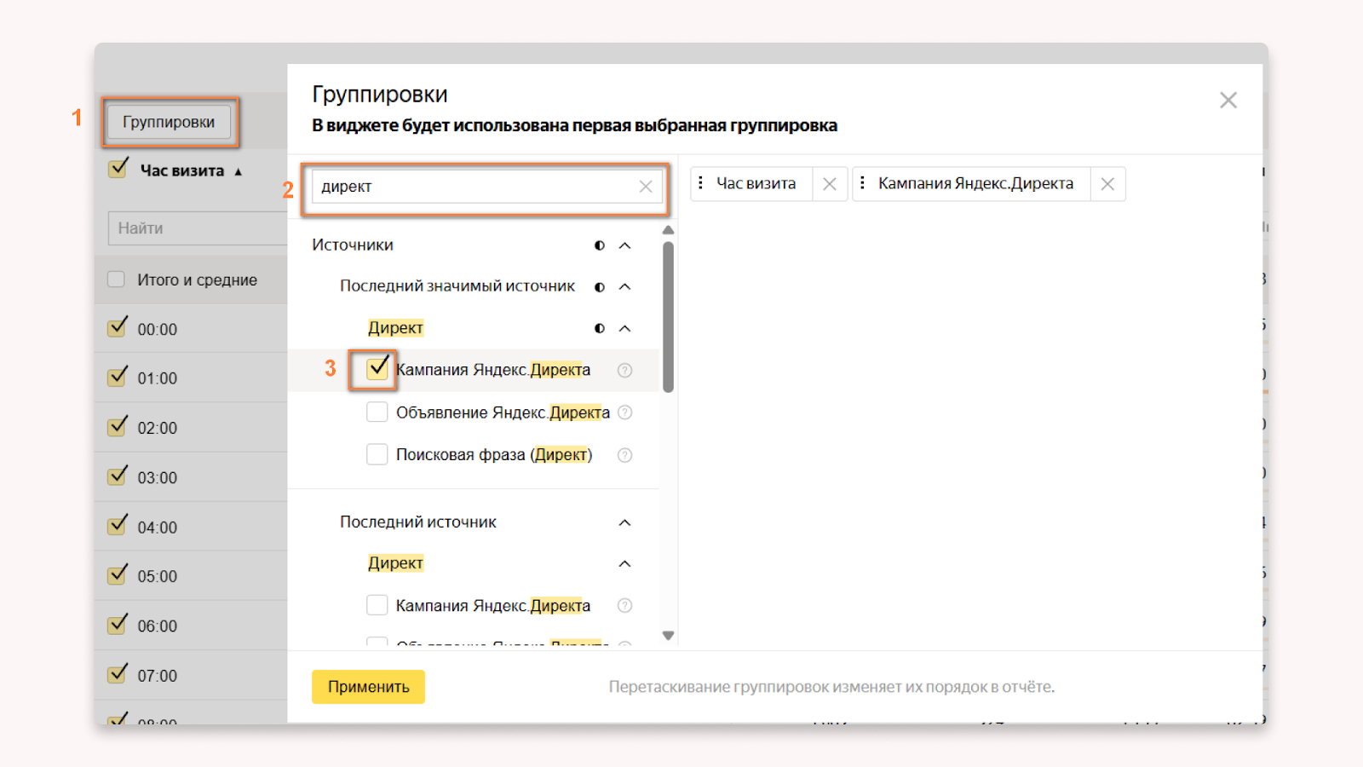
Task: Check the Поисковая фраза (Директ) grouping
Action: click(x=377, y=454)
